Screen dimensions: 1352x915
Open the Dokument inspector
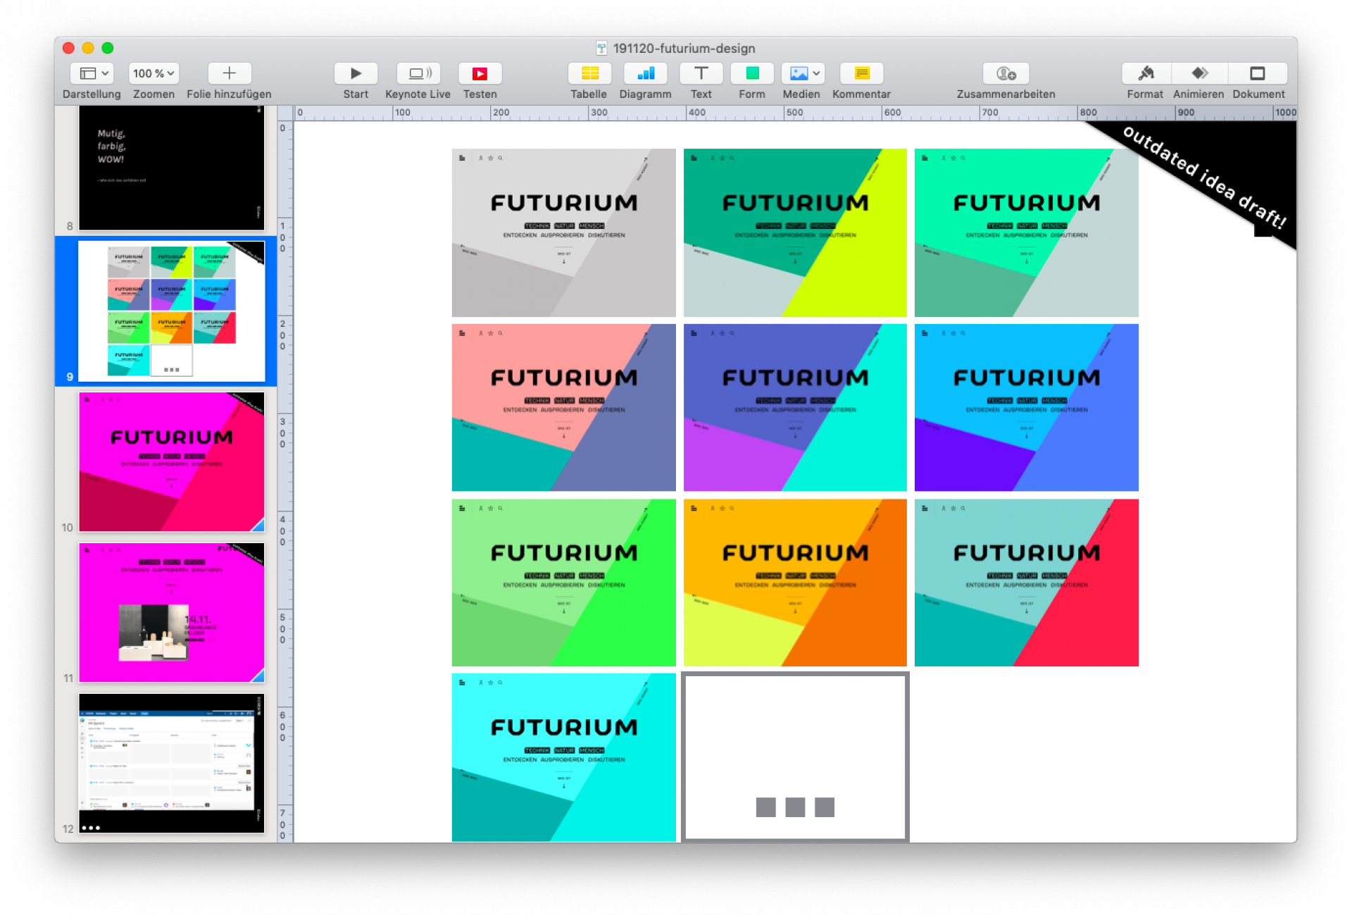(x=1258, y=73)
